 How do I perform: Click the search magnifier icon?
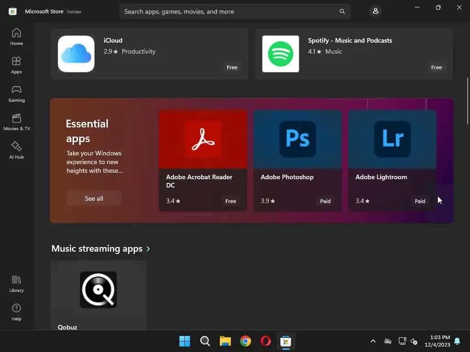coord(342,11)
